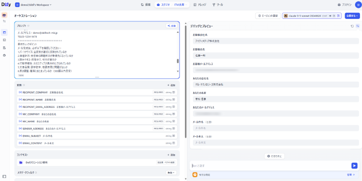The height and width of the screenshot is (181, 362).
Task: Open the メタデータフィルタ 無効 dropdown
Action: pyautogui.click(x=171, y=173)
